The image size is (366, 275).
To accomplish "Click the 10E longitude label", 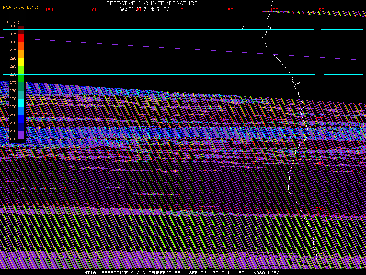I will point(274,10).
